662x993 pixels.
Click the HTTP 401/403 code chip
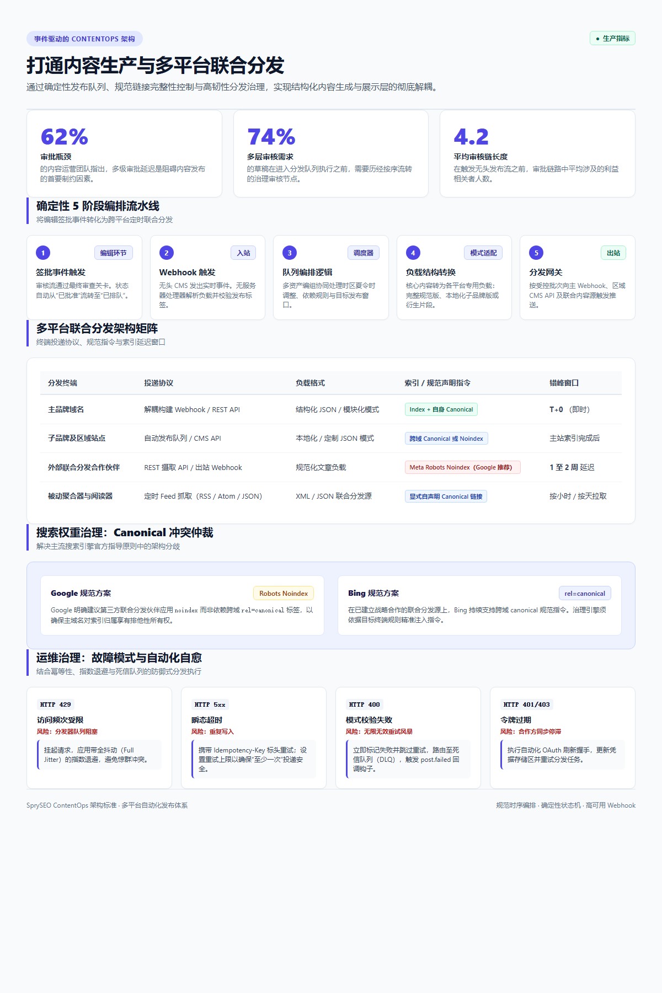(527, 704)
